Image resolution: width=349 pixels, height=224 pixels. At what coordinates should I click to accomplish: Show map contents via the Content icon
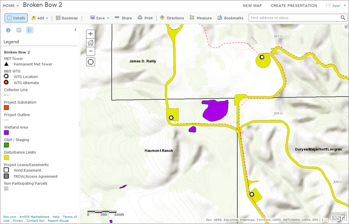19,30
